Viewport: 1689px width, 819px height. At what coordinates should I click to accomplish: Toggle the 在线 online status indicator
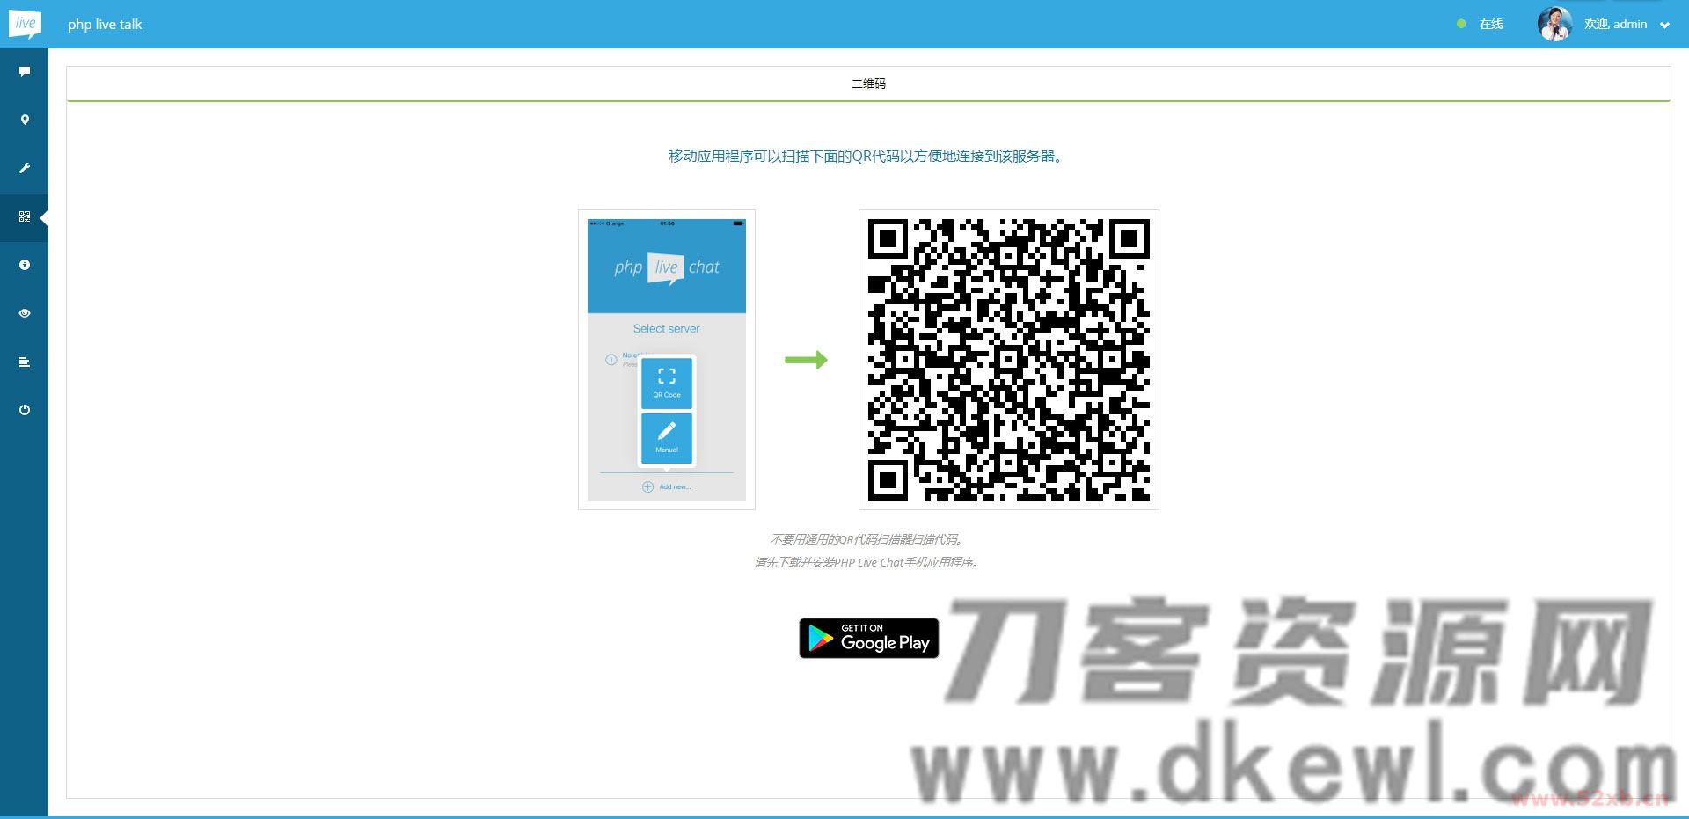tap(1481, 25)
